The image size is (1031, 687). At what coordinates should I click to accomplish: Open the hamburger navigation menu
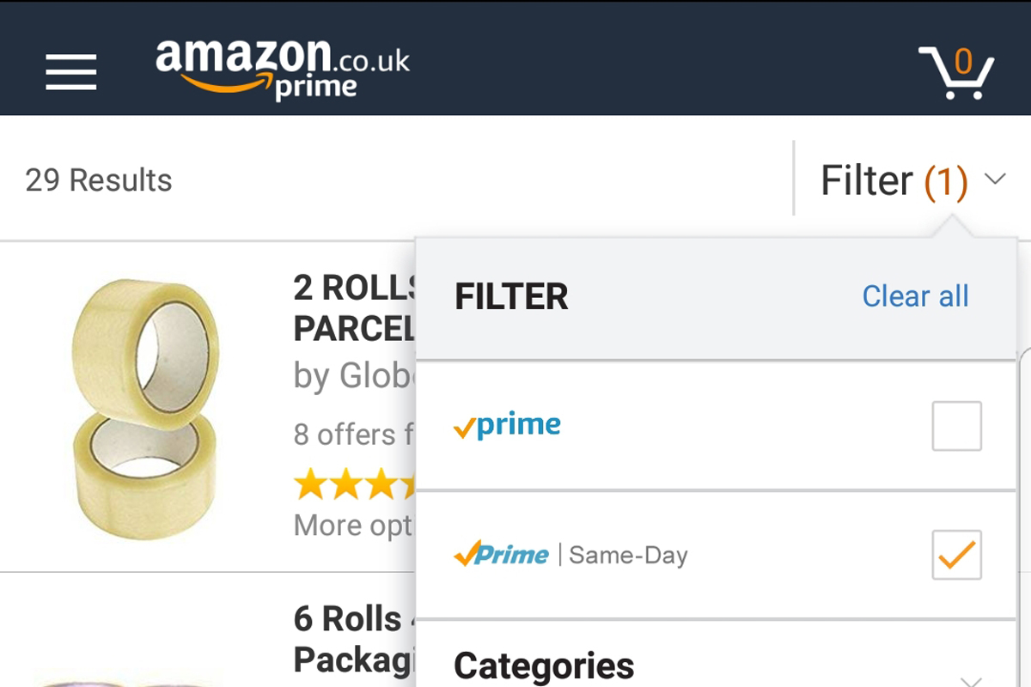pyautogui.click(x=70, y=73)
